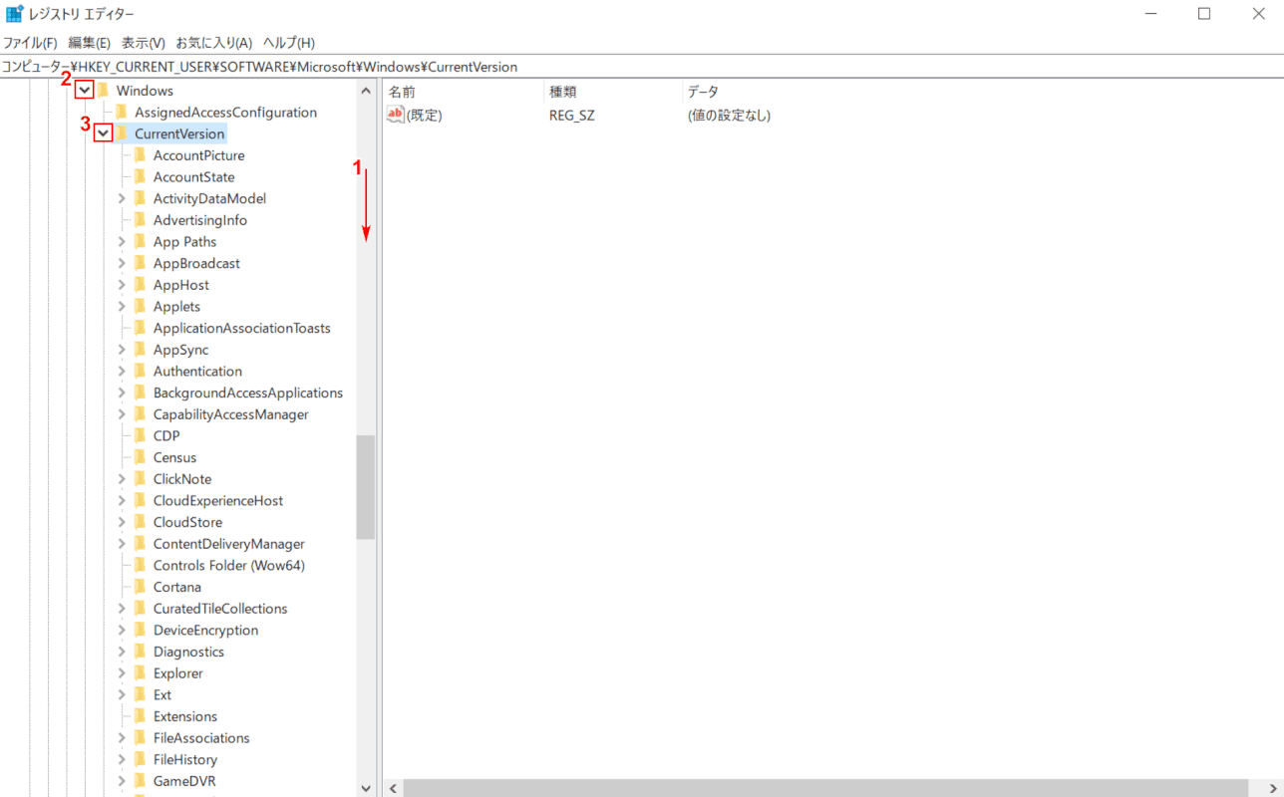
Task: Expand the AppBroadcast key
Action: click(x=122, y=264)
